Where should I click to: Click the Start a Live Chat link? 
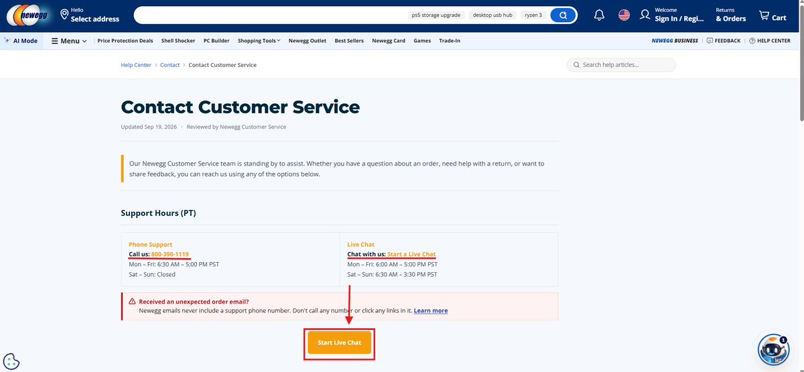(x=411, y=254)
